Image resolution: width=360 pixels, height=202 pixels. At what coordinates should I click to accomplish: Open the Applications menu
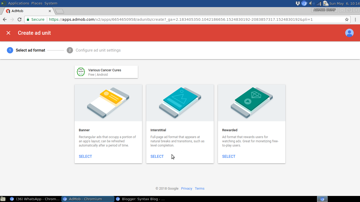coord(18,3)
